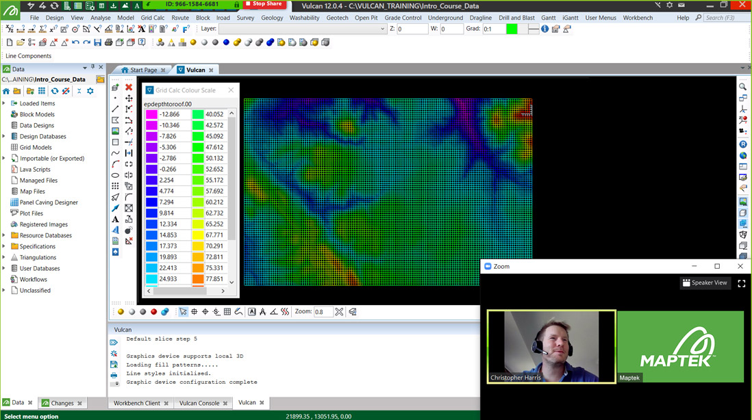
Task: Expand the Loaded Items tree node
Action: tap(4, 103)
